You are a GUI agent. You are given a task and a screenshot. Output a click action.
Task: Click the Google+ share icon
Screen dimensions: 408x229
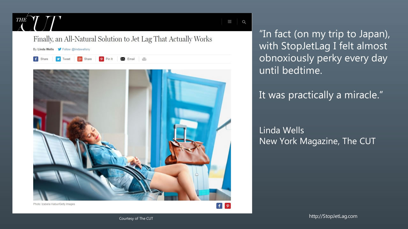tap(80, 59)
